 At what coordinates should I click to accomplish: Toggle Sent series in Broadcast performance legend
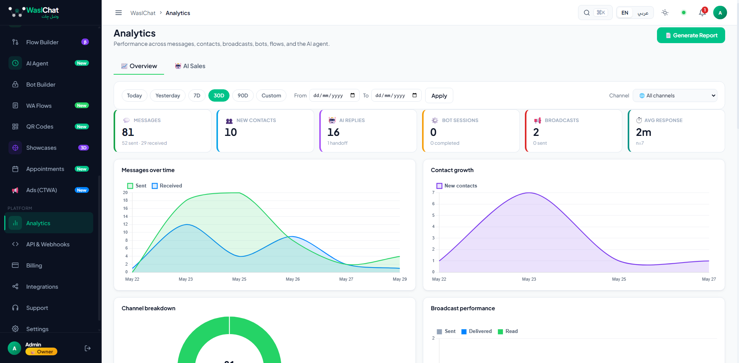[x=446, y=331]
